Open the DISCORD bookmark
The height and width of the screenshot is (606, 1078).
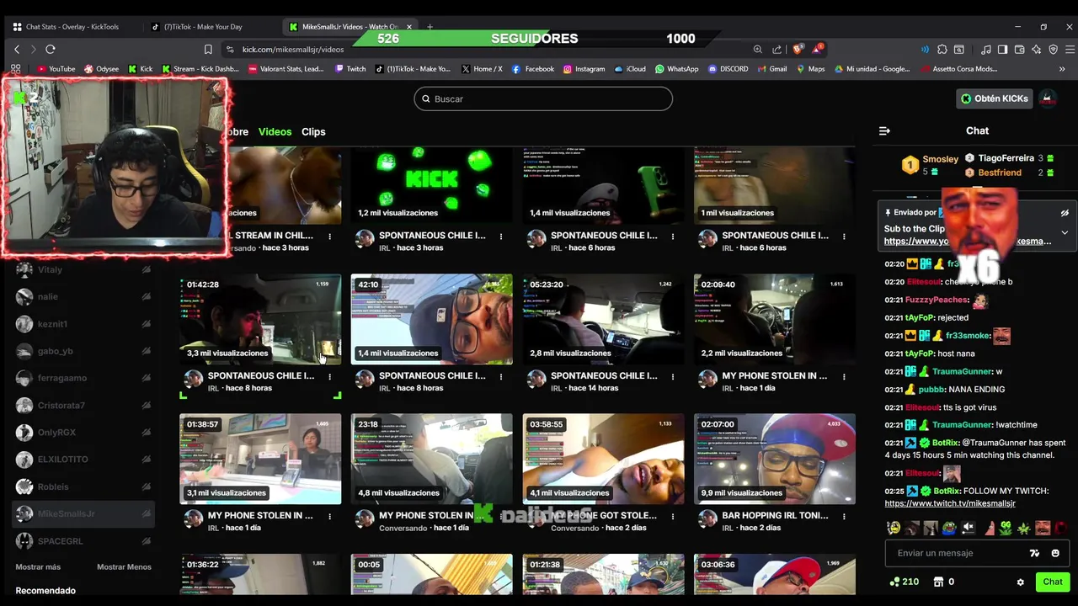728,69
